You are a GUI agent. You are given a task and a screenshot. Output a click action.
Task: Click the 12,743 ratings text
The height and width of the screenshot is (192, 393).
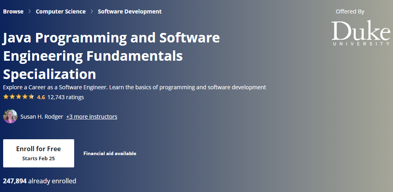point(66,97)
